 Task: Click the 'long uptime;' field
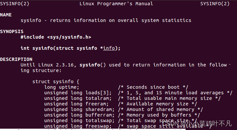click(x=62, y=87)
